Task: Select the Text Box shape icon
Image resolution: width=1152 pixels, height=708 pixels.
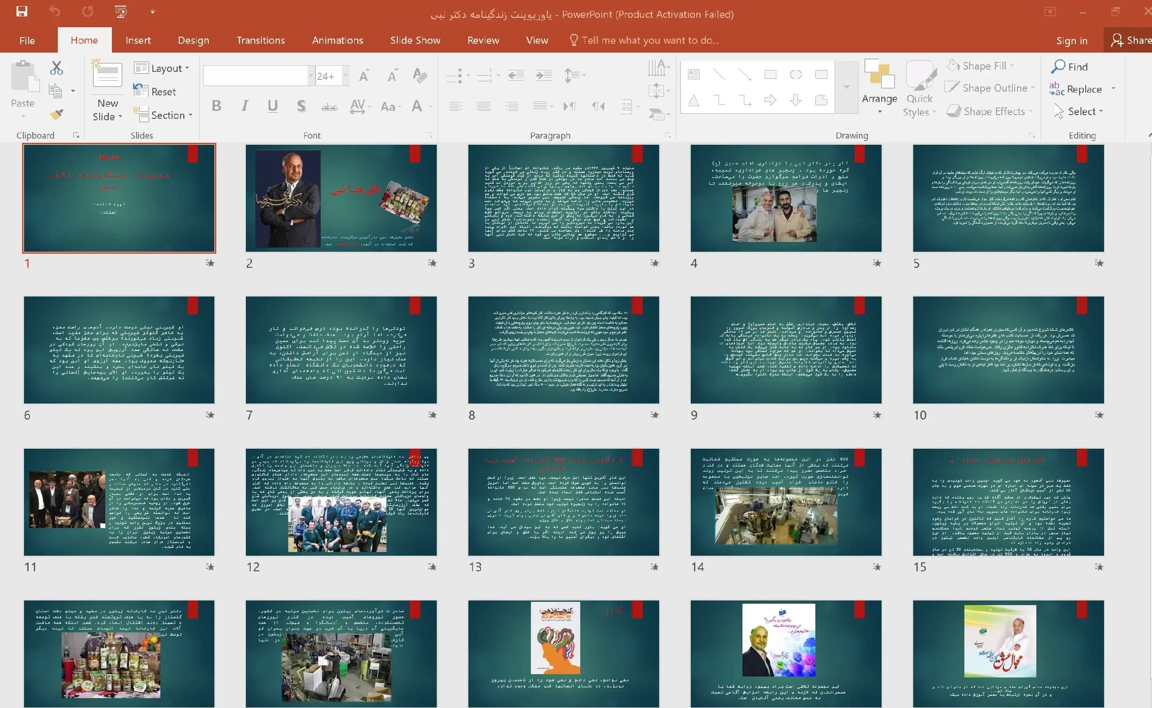Action: (x=694, y=74)
